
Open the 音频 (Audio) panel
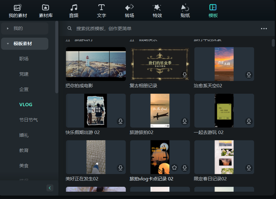pos(74,10)
